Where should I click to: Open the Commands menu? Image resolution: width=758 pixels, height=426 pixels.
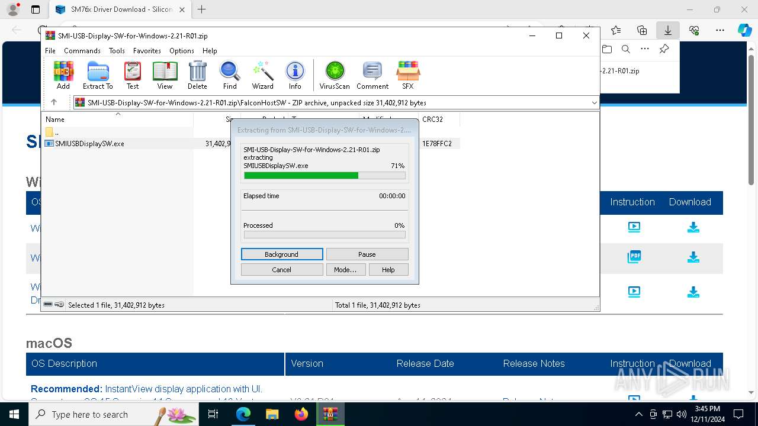[82, 51]
